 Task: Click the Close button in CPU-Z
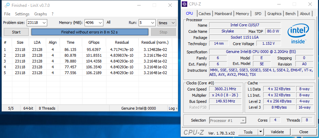click(304, 132)
